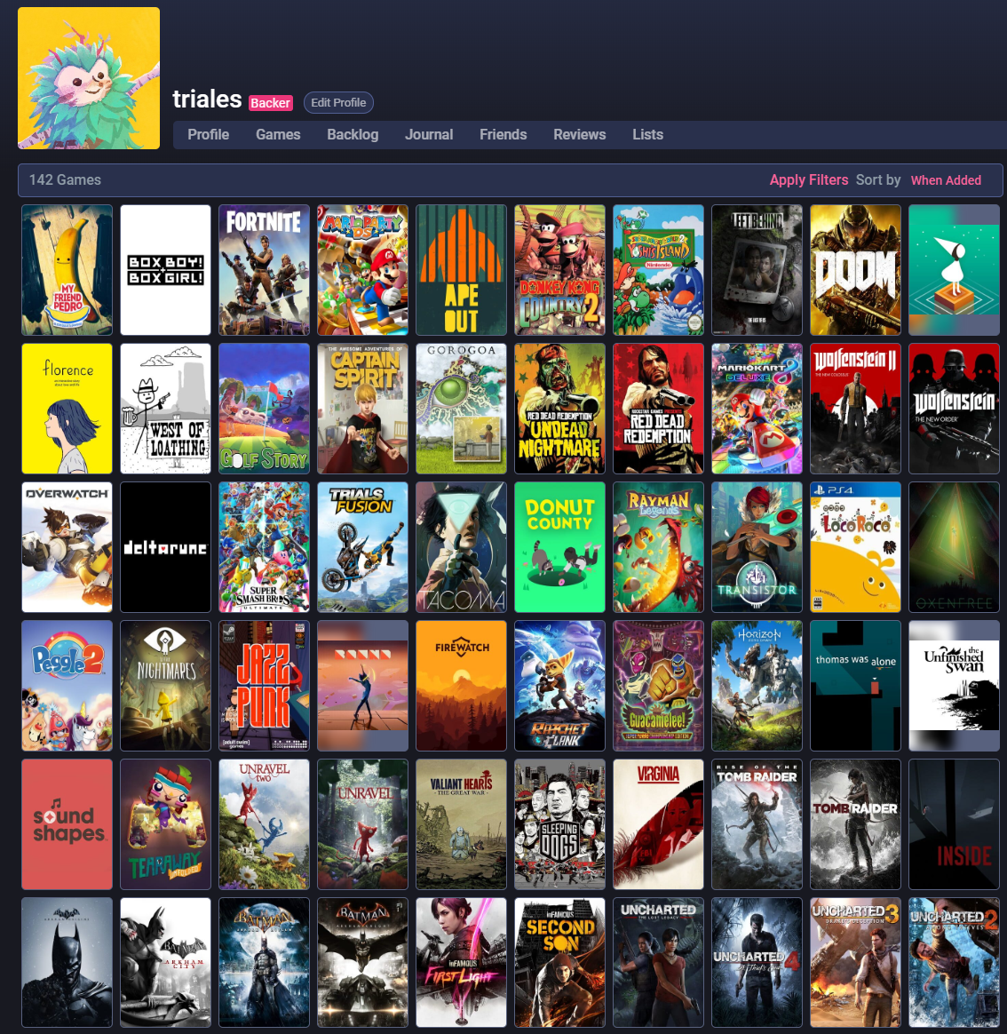Click the Backer badge
Image resolution: width=1007 pixels, height=1034 pixels.
click(270, 103)
